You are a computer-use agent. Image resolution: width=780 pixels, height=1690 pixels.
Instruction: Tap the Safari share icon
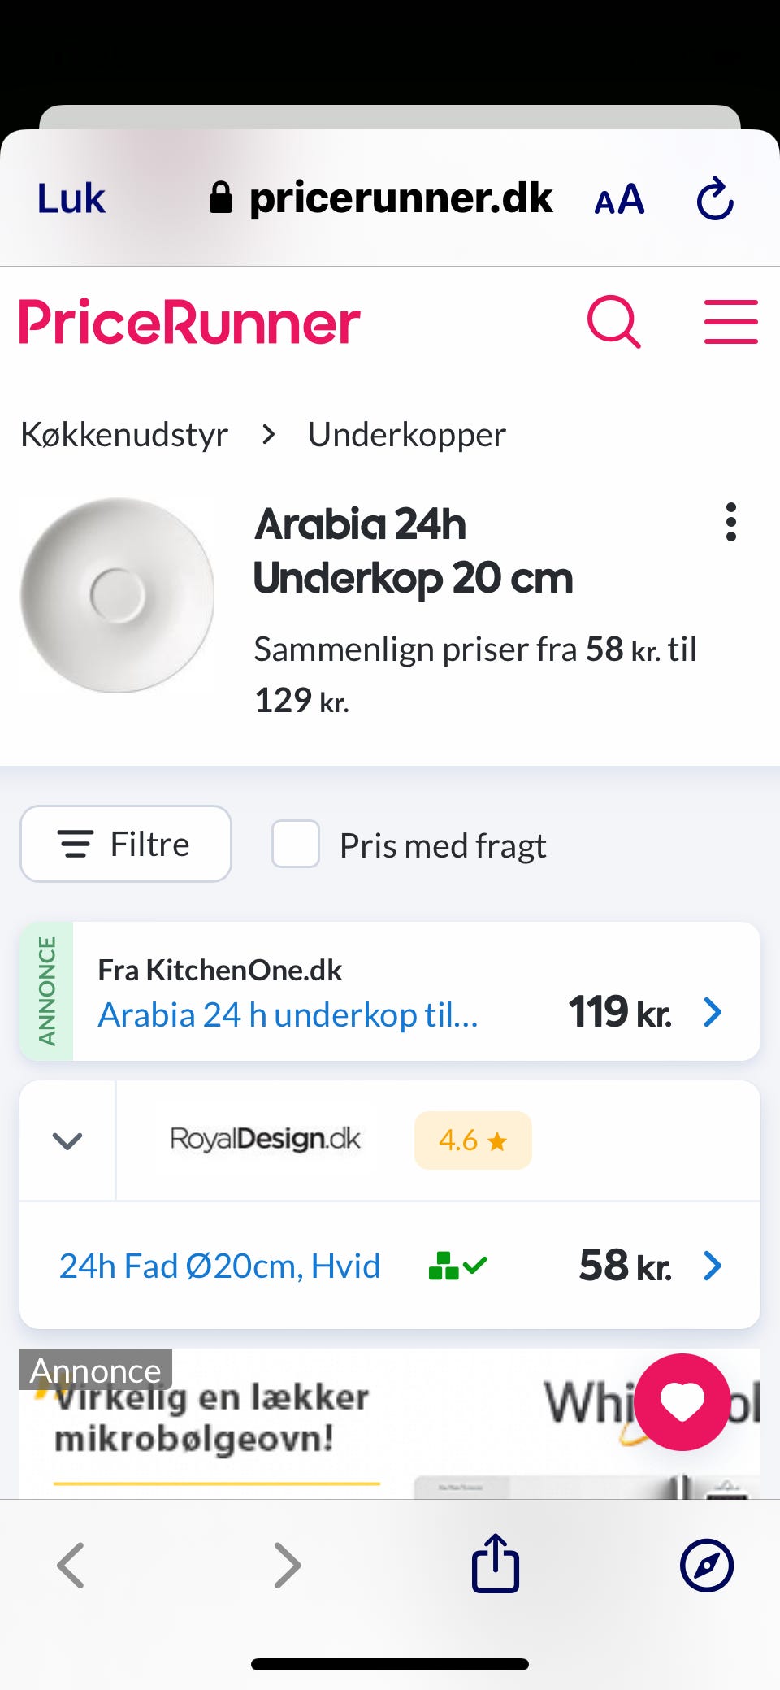pyautogui.click(x=496, y=1563)
